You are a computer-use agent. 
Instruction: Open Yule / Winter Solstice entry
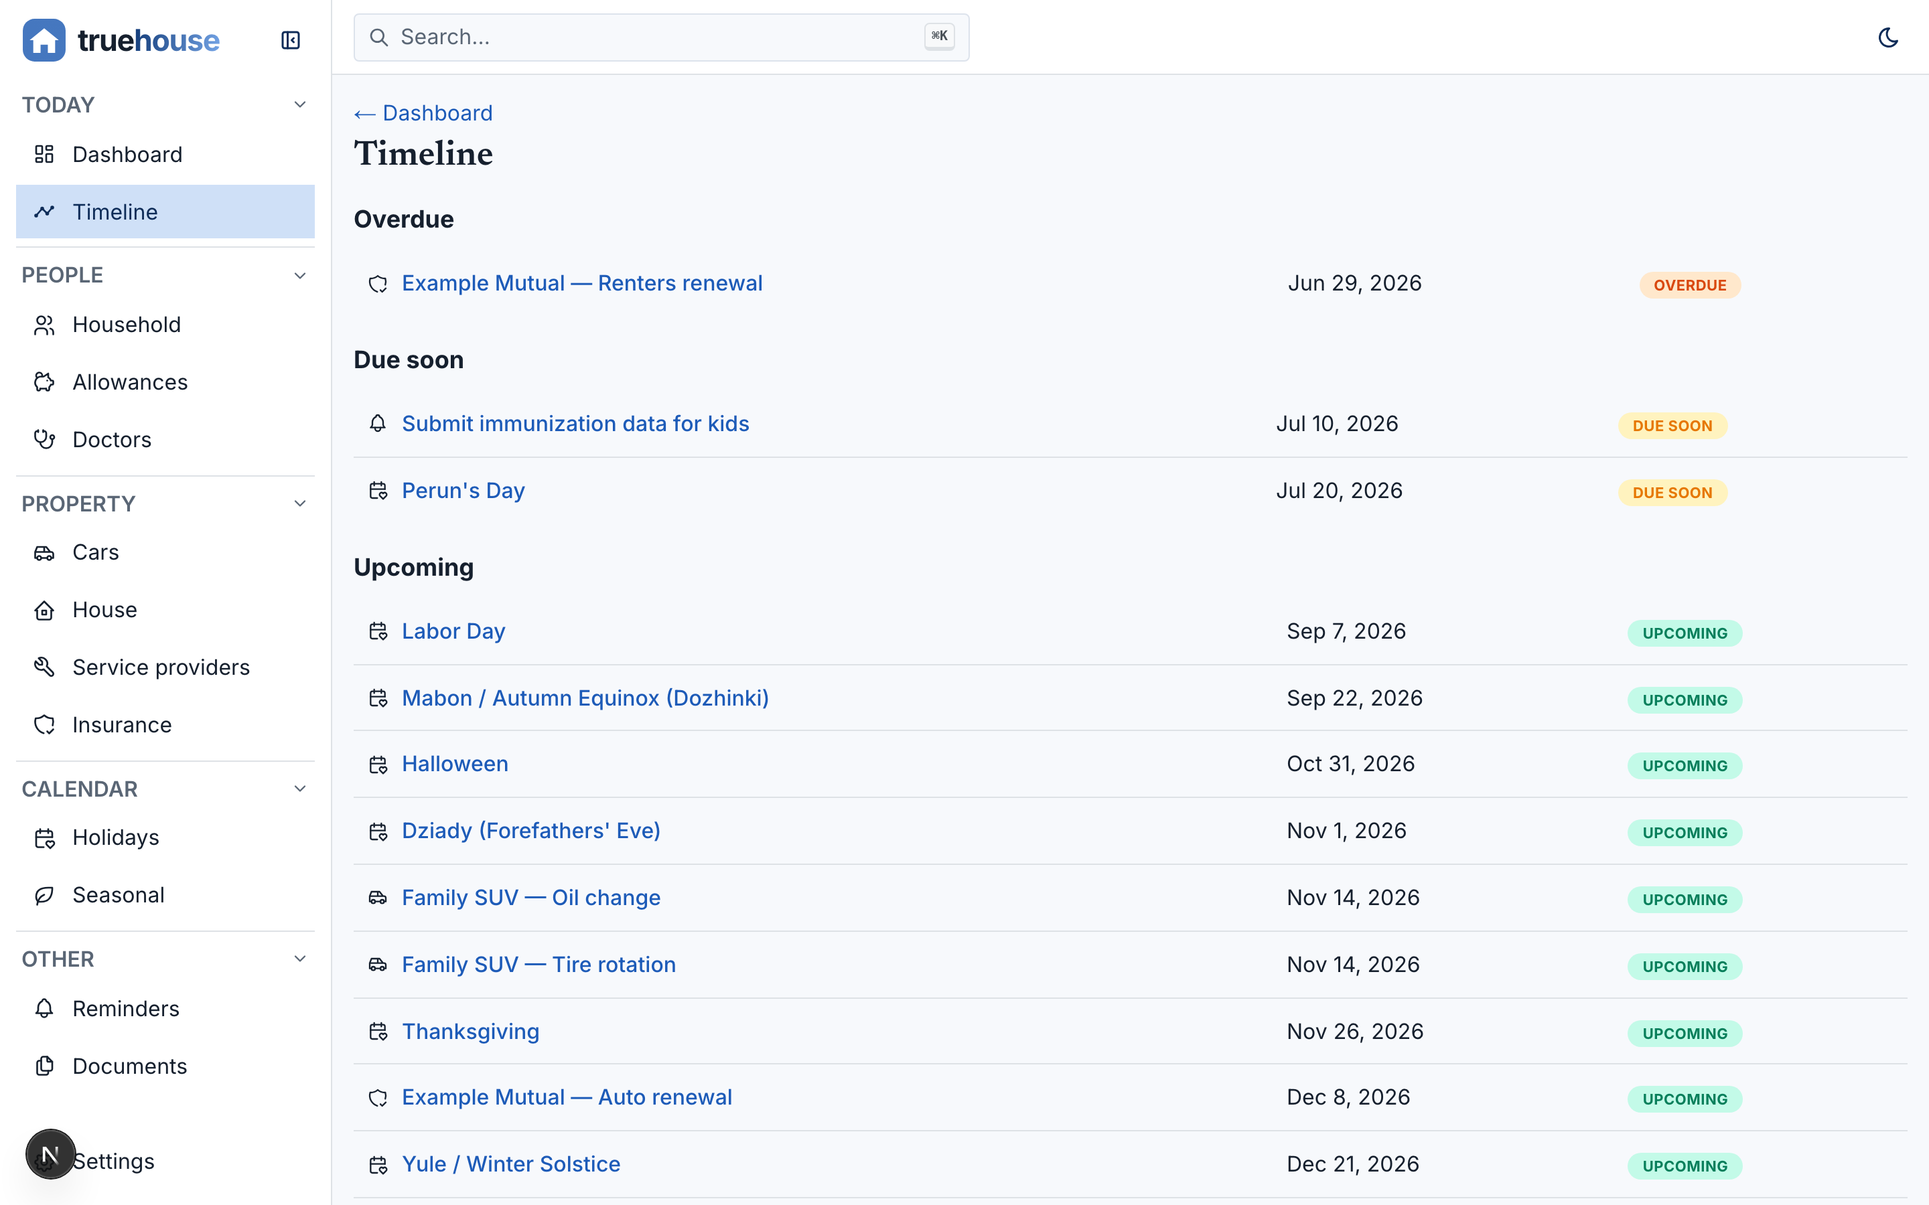coord(511,1163)
